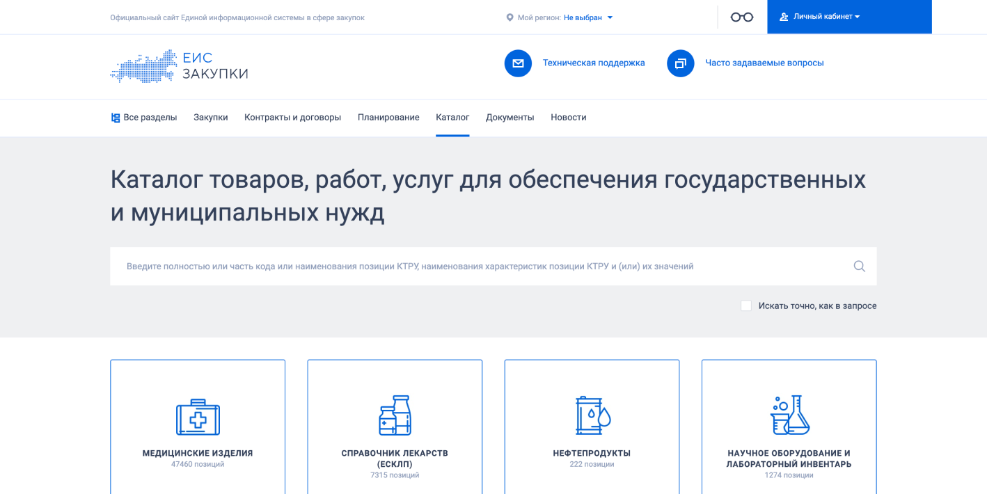987x494 pixels.
Task: Open Контракты и договоры menu item
Action: (293, 118)
